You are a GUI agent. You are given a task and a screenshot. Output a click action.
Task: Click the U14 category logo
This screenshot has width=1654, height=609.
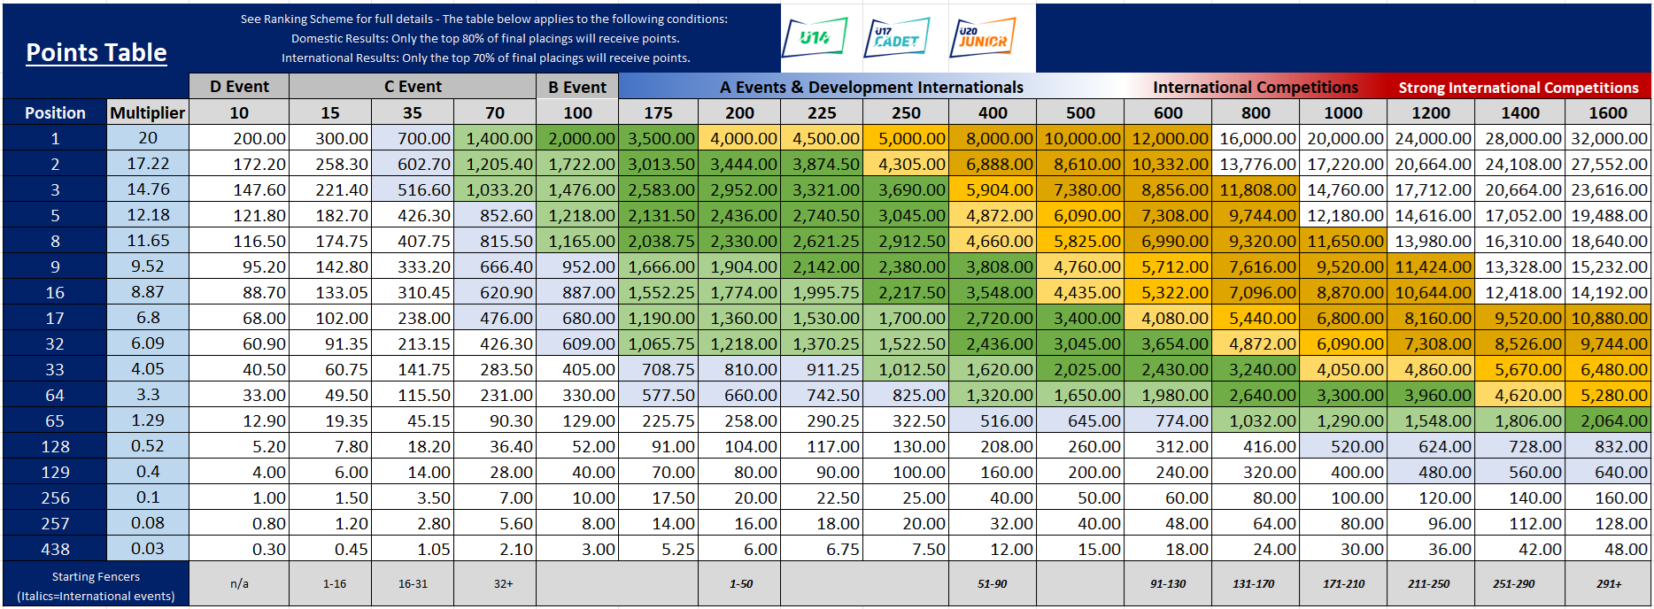click(x=815, y=37)
